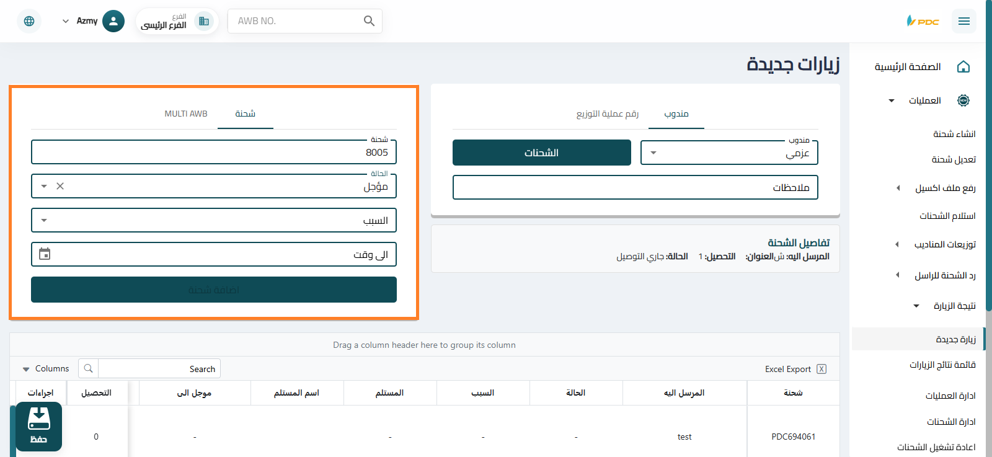The width and height of the screenshot is (992, 457).
Task: Click the AWB search magnifier icon
Action: 369,21
